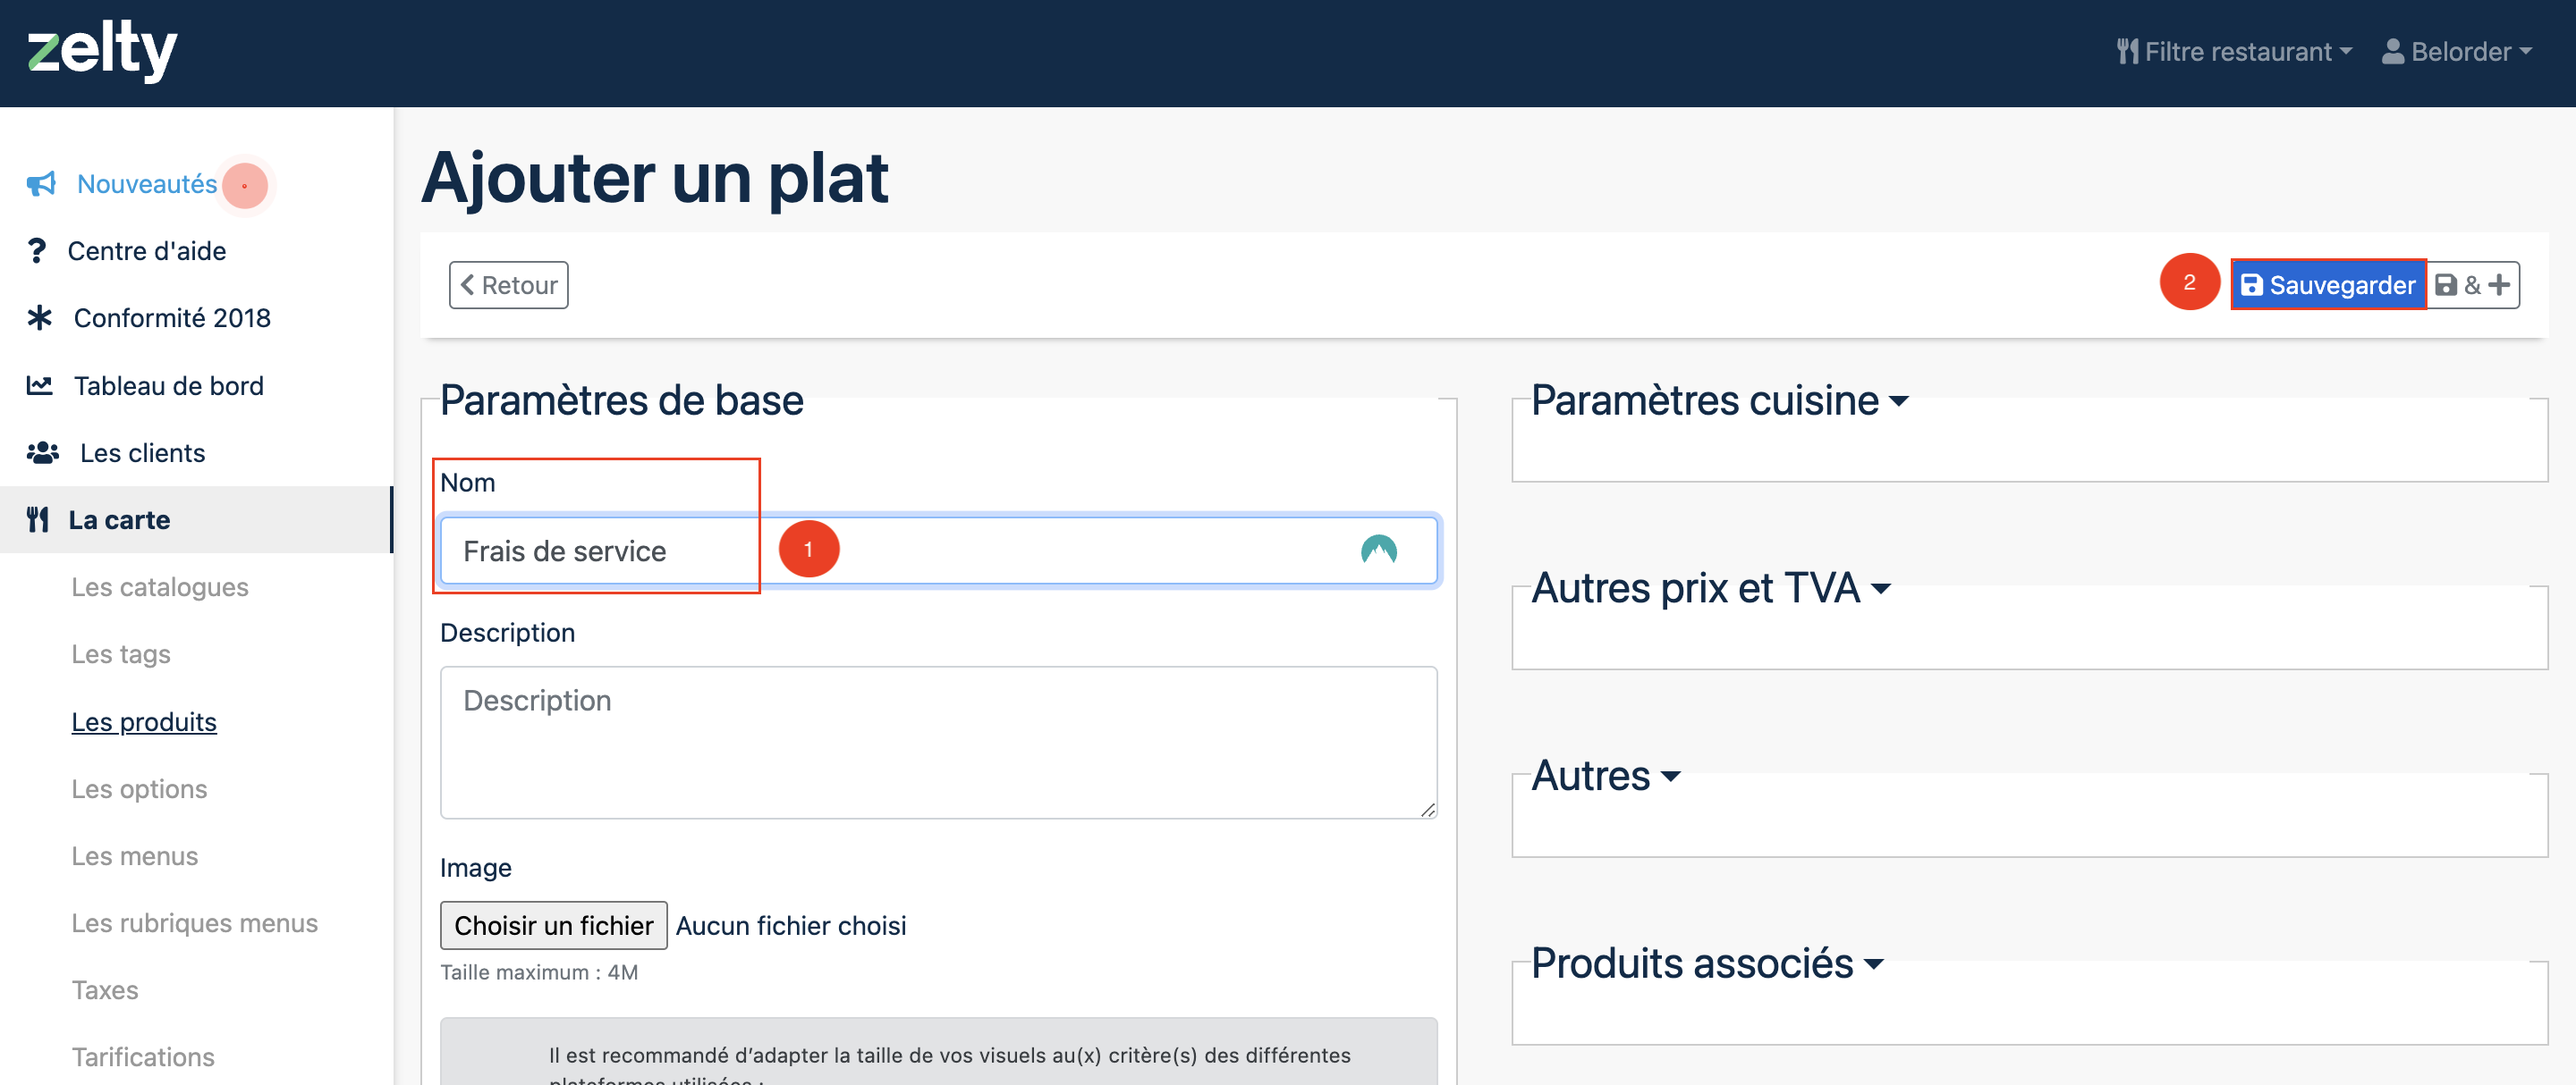Click the 'Taille maximum : 4M' text

pos(539,972)
